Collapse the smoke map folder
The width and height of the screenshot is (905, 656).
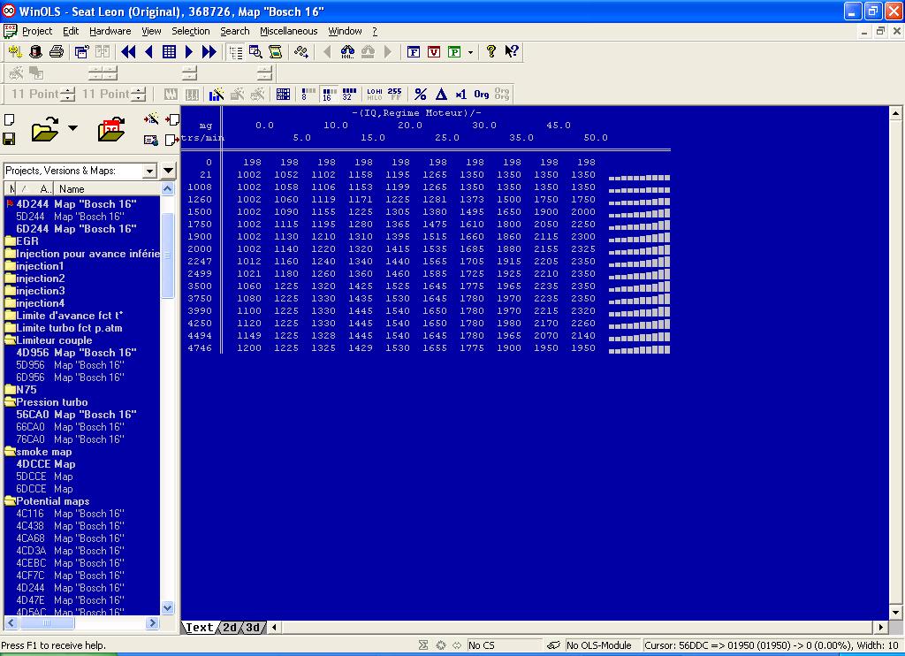click(x=11, y=452)
